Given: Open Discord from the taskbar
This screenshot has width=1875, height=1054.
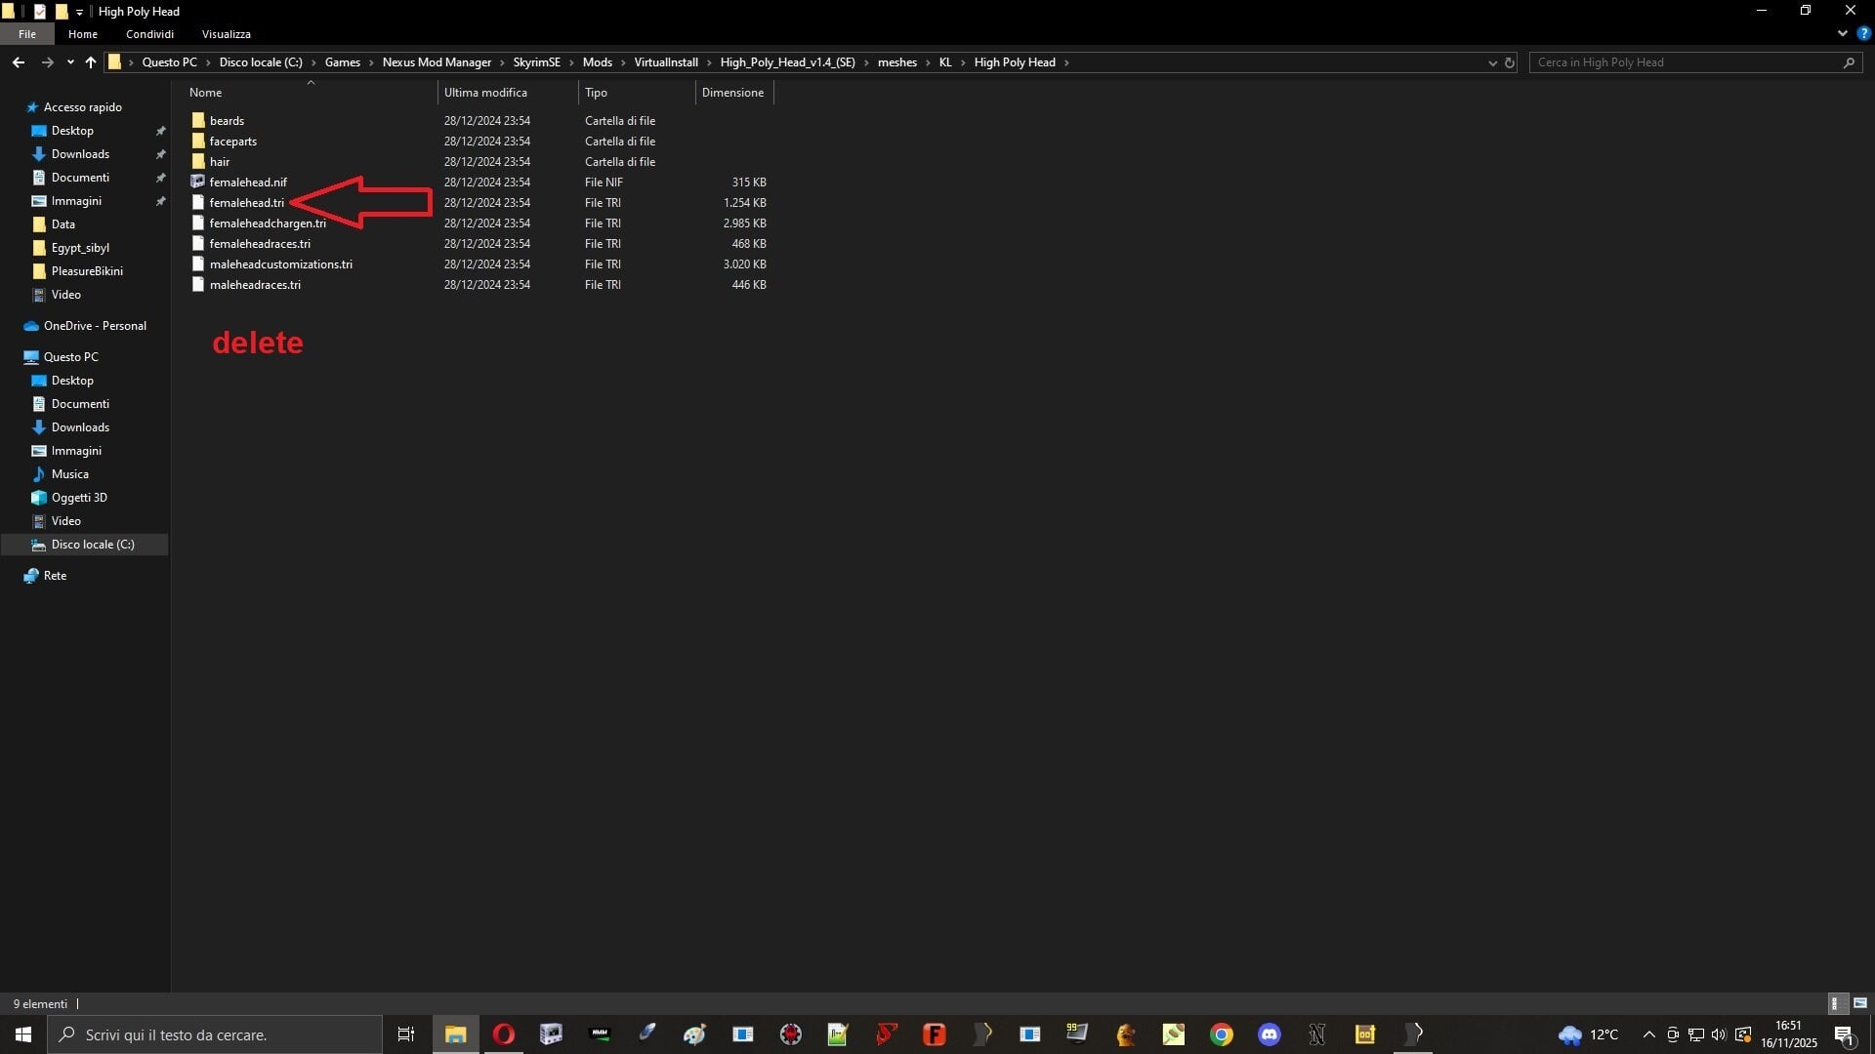Looking at the screenshot, I should [x=1270, y=1034].
